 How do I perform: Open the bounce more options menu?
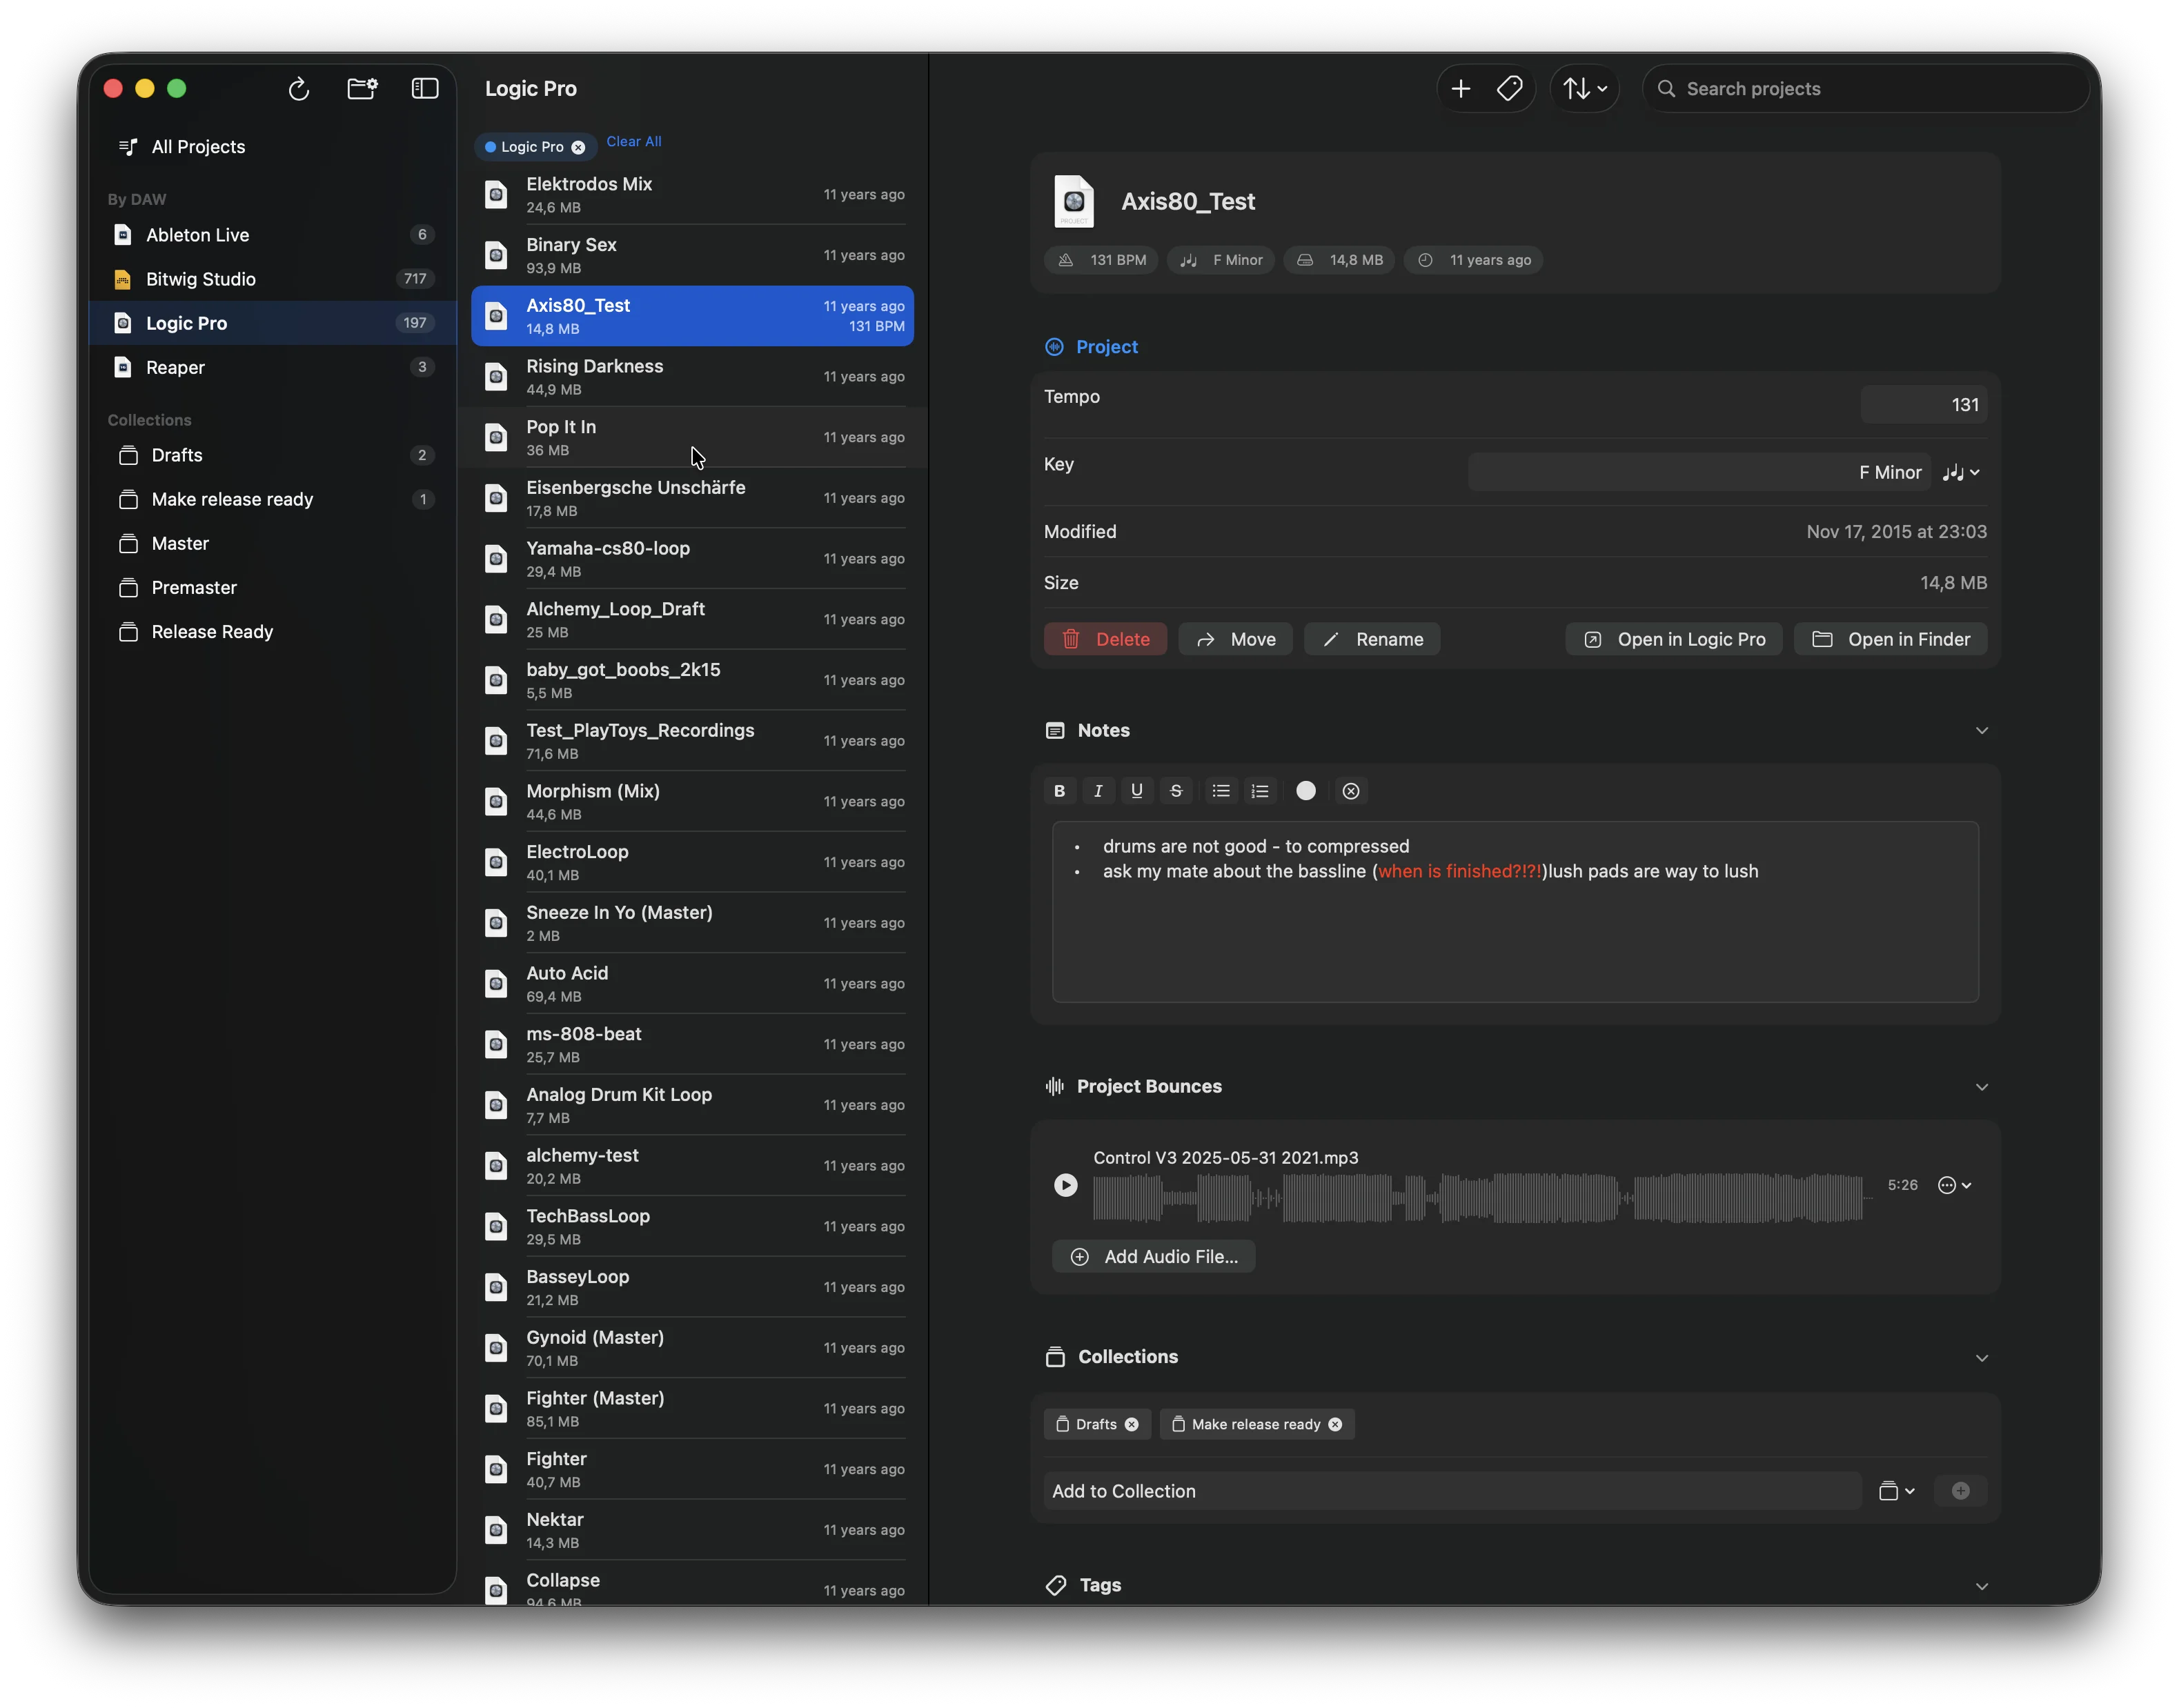click(x=1955, y=1185)
